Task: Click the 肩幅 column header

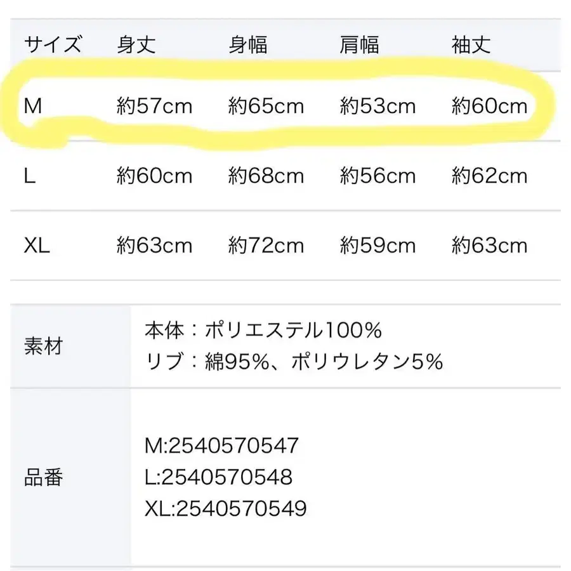Action: pos(359,45)
